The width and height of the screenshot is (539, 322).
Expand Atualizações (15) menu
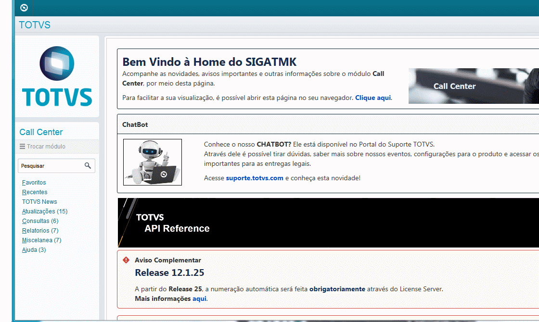pyautogui.click(x=45, y=211)
